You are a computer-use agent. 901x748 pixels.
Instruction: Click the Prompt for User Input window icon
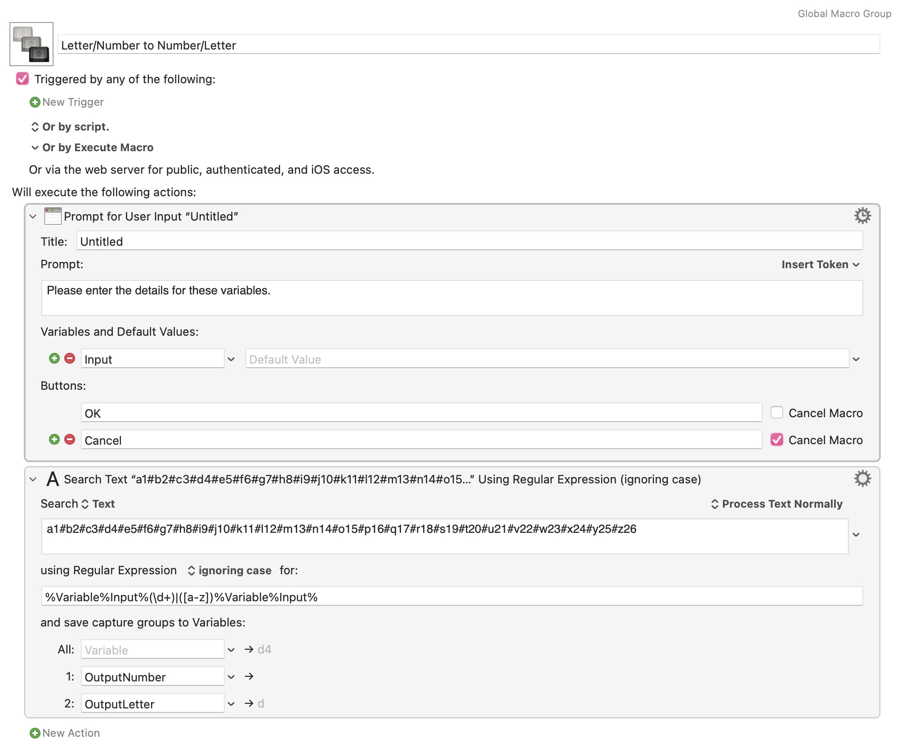[x=53, y=216]
